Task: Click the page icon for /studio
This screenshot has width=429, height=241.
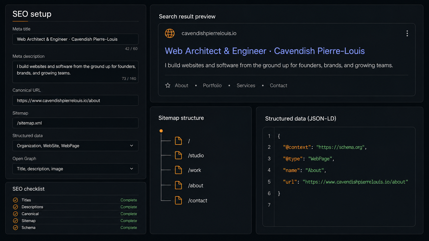Action: [x=178, y=155]
